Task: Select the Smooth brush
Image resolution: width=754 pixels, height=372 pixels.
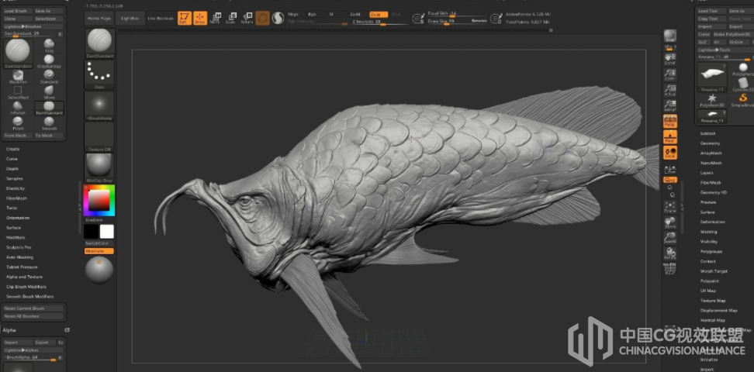Action: [x=49, y=123]
